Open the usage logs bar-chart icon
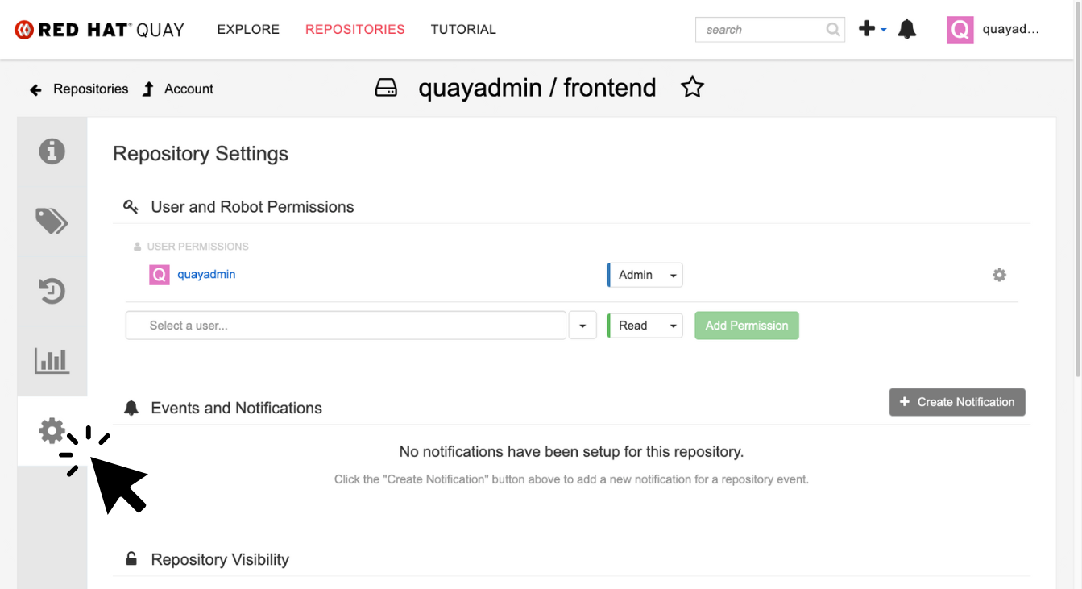Image resolution: width=1082 pixels, height=589 pixels. click(52, 360)
